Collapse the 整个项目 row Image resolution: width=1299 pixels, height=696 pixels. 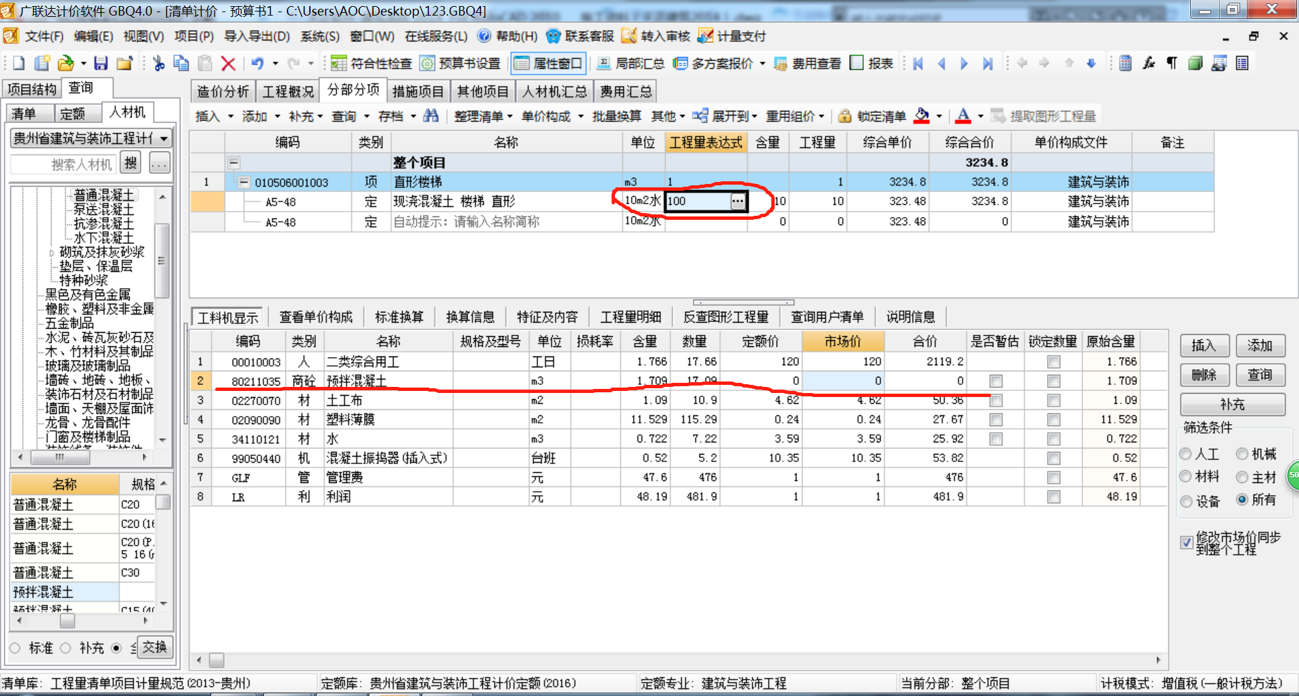tap(233, 162)
